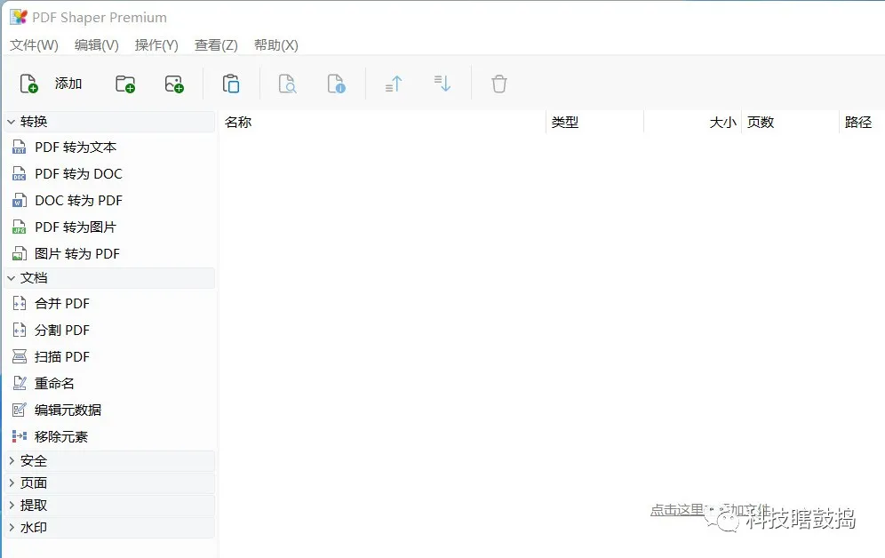Choose 扫描 PDF tool
The width and height of the screenshot is (885, 558).
pos(62,356)
